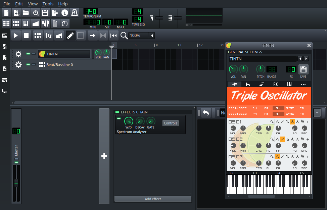
Task: Open new-from-template dropdown icon
Action: [16, 13]
